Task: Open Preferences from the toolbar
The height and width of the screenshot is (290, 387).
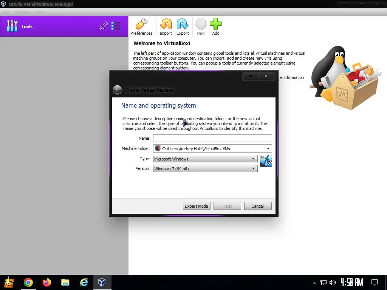Action: [x=141, y=27]
